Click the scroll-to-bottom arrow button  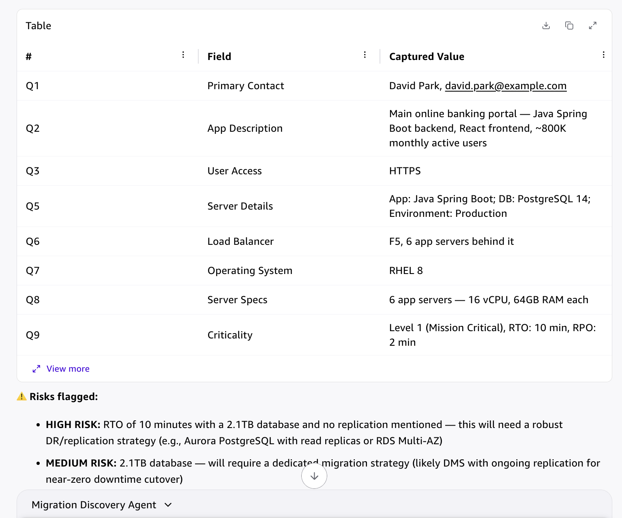pyautogui.click(x=314, y=476)
